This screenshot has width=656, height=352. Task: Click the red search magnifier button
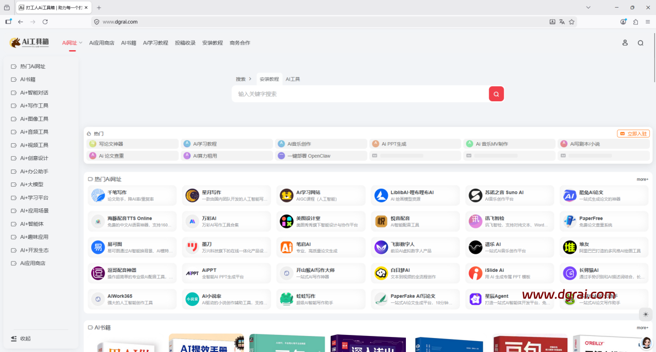[496, 94]
